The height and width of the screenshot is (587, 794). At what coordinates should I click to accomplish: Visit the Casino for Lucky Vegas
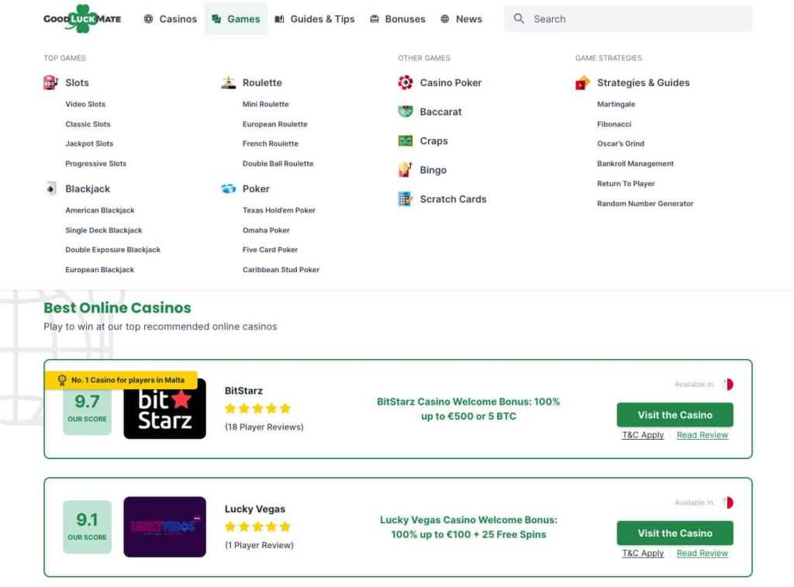675,533
